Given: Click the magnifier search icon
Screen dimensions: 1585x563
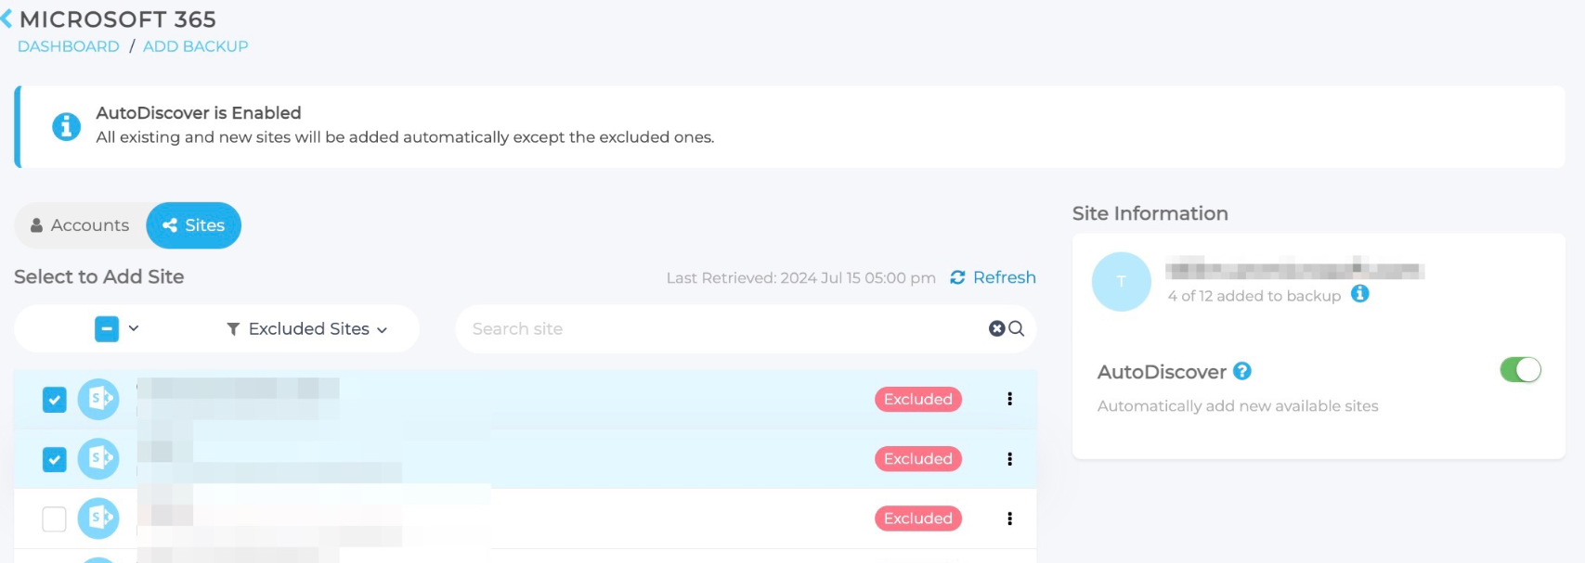Looking at the screenshot, I should tap(1017, 328).
